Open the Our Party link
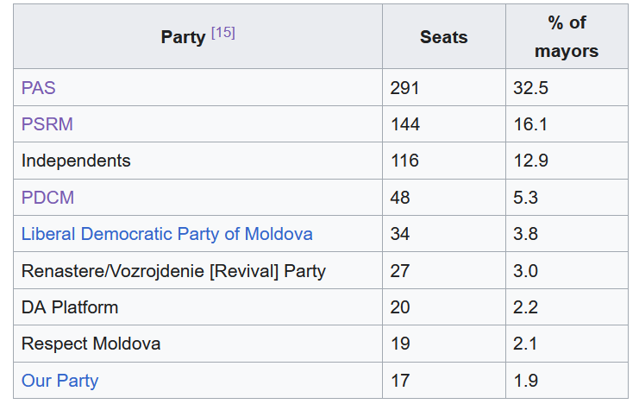Screen dimensions: 639x404 pos(60,381)
